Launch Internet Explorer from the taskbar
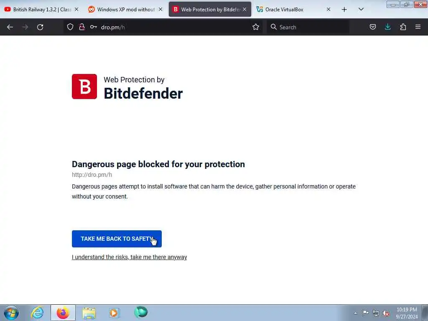 click(x=37, y=313)
